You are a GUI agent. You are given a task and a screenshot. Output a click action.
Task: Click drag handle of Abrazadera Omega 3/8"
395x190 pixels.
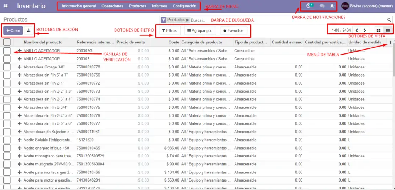click(x=19, y=67)
